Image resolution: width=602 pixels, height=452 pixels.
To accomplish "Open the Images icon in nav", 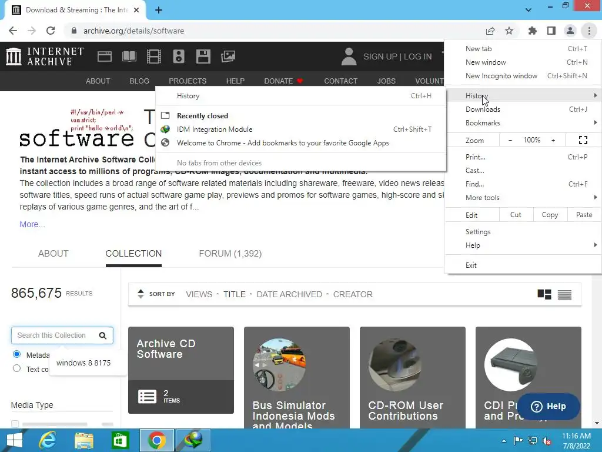I will point(228,56).
